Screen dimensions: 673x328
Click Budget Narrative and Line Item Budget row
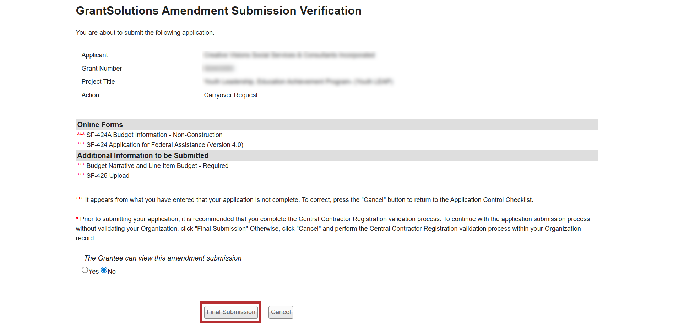pyautogui.click(x=157, y=166)
